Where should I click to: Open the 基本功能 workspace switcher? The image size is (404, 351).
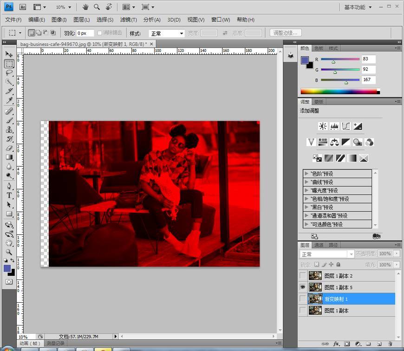tap(358, 7)
